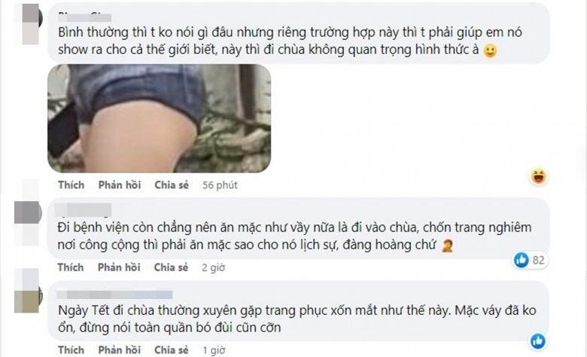Viewport: 587px width, 357px height.
Task: Reply to first comment with Phản hồi
Action: tap(120, 185)
